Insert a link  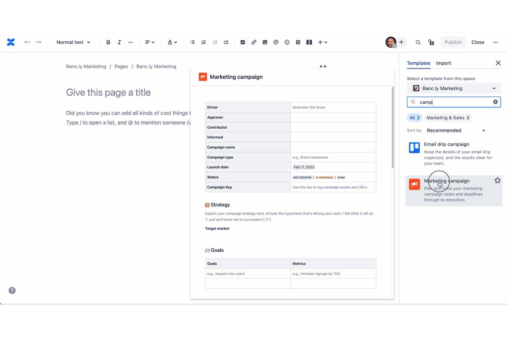coord(254,42)
